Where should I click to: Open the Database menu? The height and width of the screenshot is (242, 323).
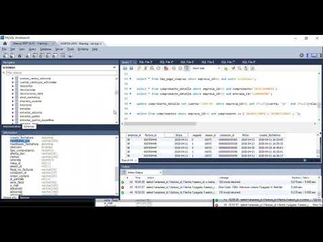click(x=46, y=49)
